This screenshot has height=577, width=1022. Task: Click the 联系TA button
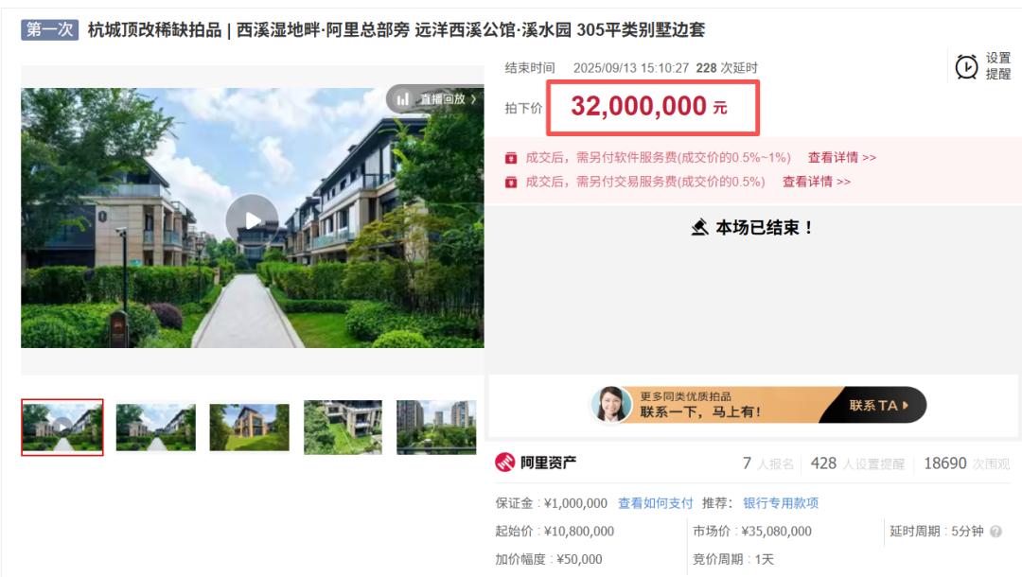coord(878,405)
